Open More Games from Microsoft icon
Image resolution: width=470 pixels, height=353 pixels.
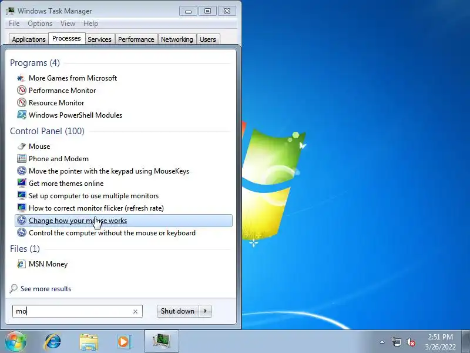coord(21,78)
